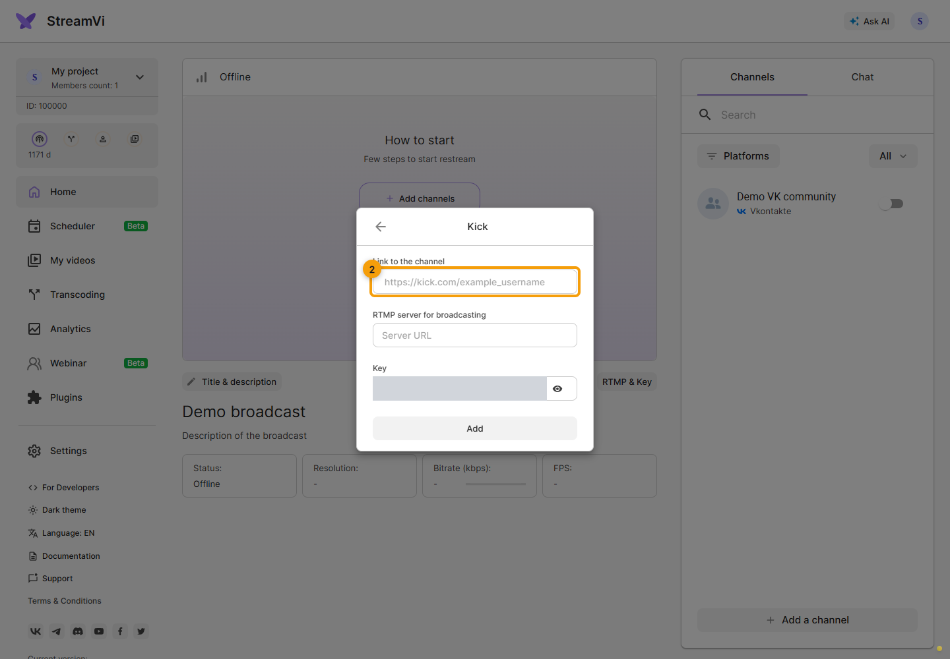Image resolution: width=950 pixels, height=659 pixels.
Task: Open the Transcoding section
Action: pos(87,295)
